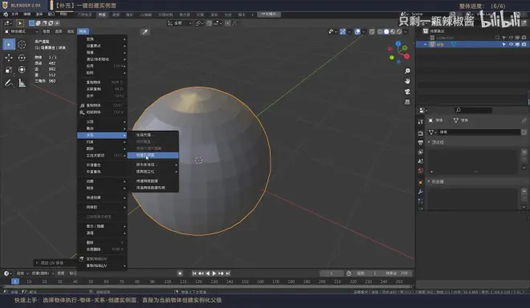Viewport: 530px width, 308px height.
Task: Click the red X axis on navigation gizmo
Action: (406, 56)
